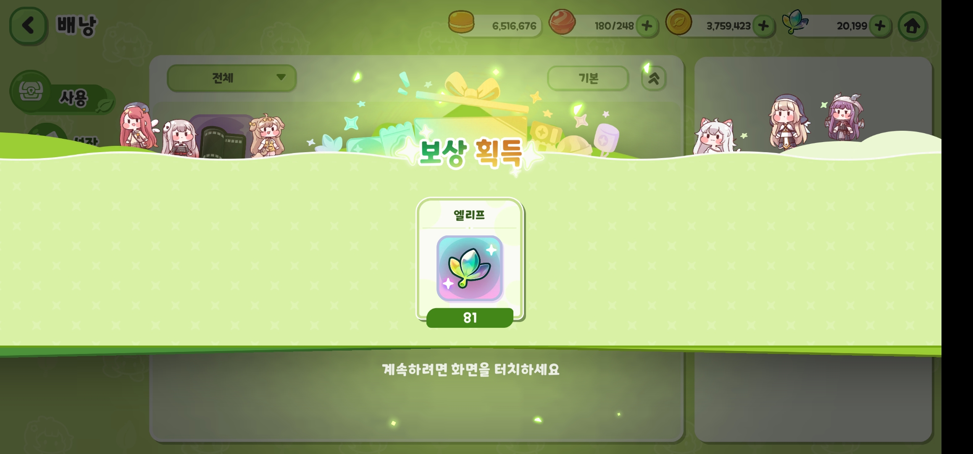Viewport: 973px width, 454px height.
Task: Go to the home screen icon
Action: pos(912,26)
